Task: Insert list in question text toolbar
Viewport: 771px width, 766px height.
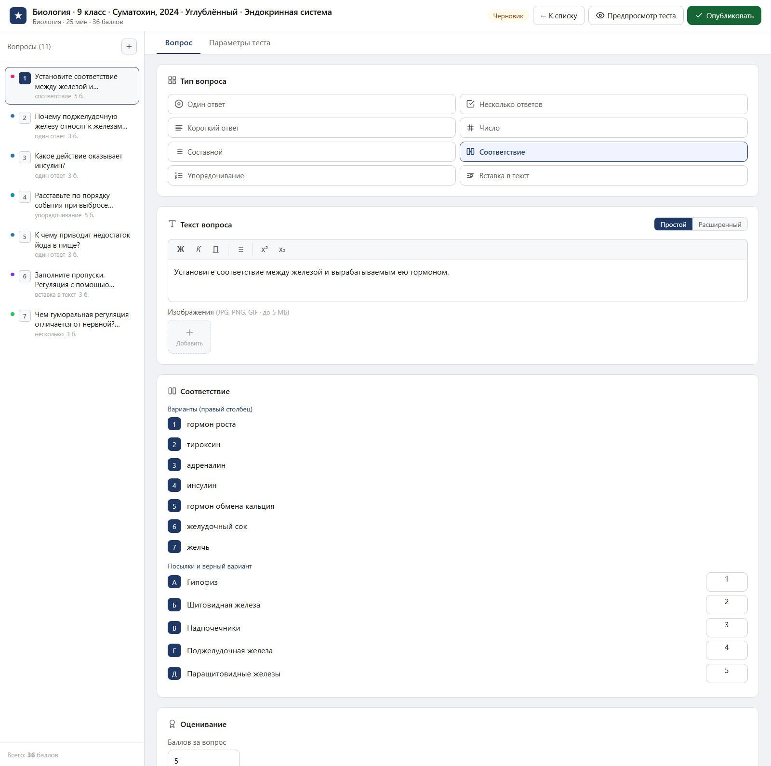Action: 240,250
